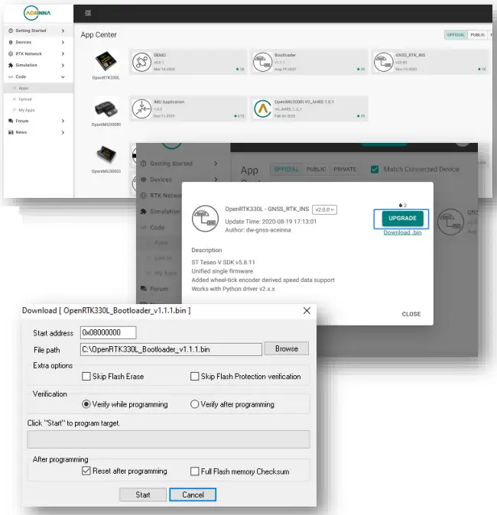The image size is (497, 515).
Task: Open Getting Started in top sidebar
Action: pos(31,31)
